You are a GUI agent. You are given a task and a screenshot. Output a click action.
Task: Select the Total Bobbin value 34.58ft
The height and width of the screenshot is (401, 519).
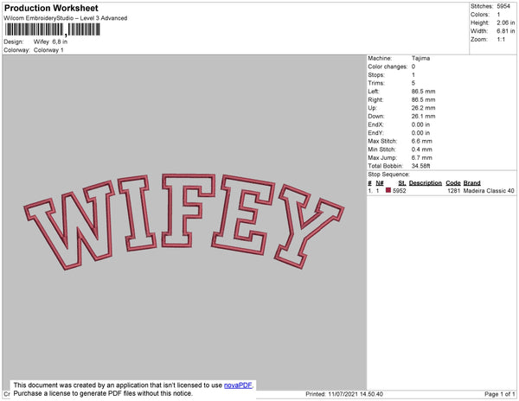(420, 166)
